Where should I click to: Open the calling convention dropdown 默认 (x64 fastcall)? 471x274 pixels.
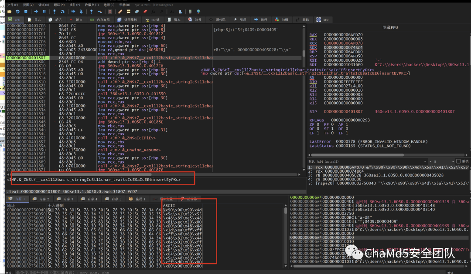coord(367,161)
